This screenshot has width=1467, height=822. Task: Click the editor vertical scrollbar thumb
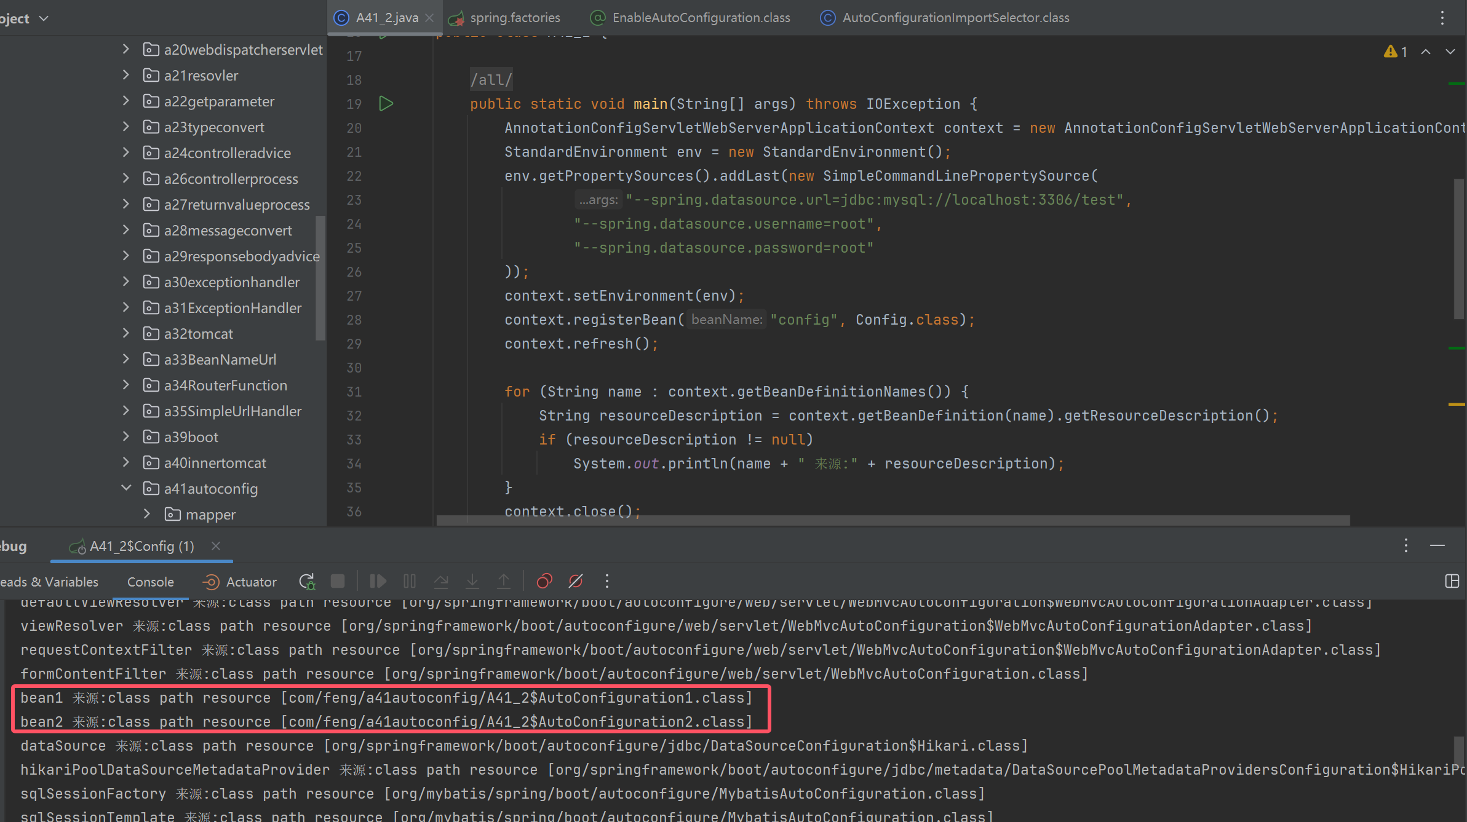click(x=1458, y=249)
